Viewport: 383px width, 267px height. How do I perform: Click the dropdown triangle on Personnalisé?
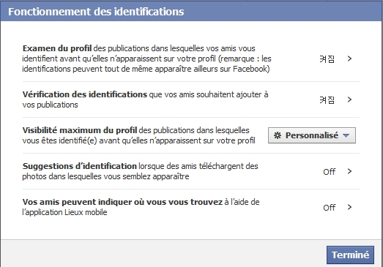346,135
